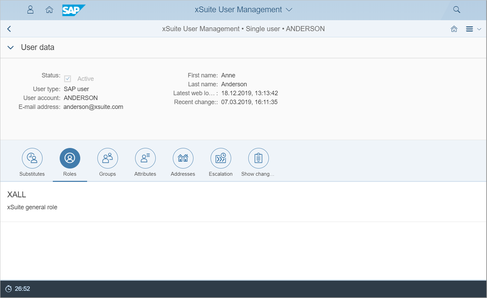Select the XALL role entry
The width and height of the screenshot is (487, 298).
(17, 195)
